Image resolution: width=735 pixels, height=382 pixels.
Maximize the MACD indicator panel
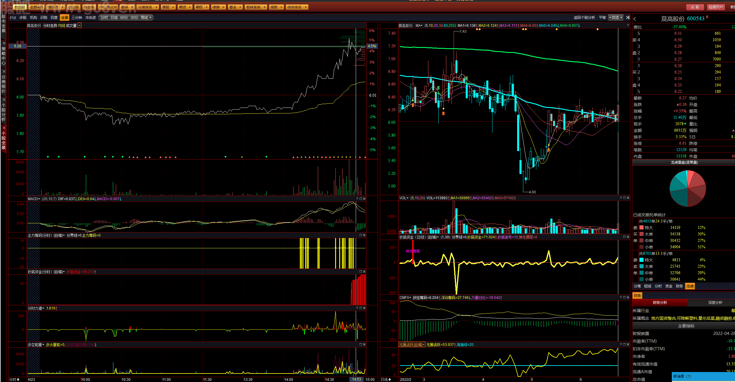361,199
